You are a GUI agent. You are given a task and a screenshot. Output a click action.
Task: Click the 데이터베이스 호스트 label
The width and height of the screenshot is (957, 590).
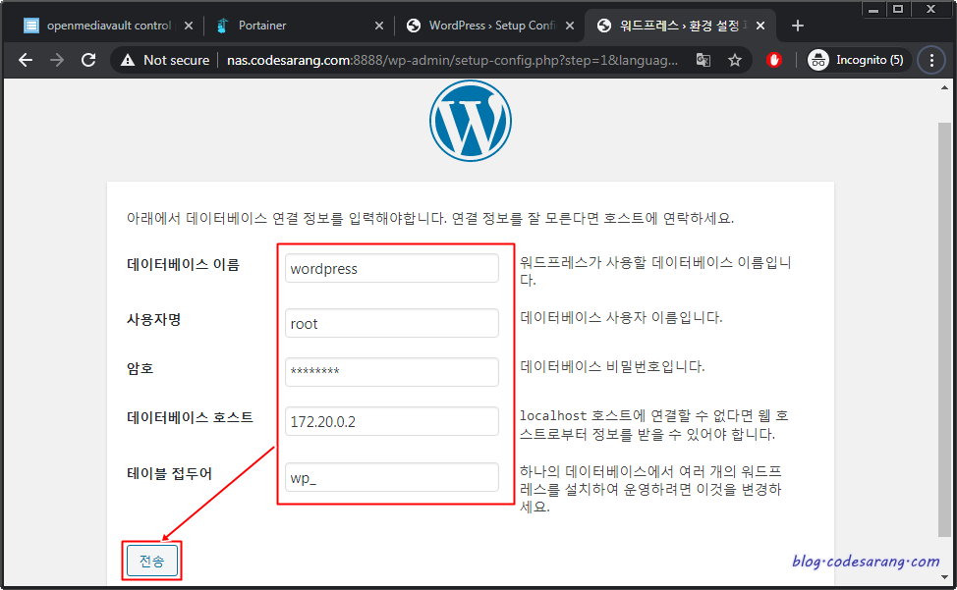pos(190,417)
